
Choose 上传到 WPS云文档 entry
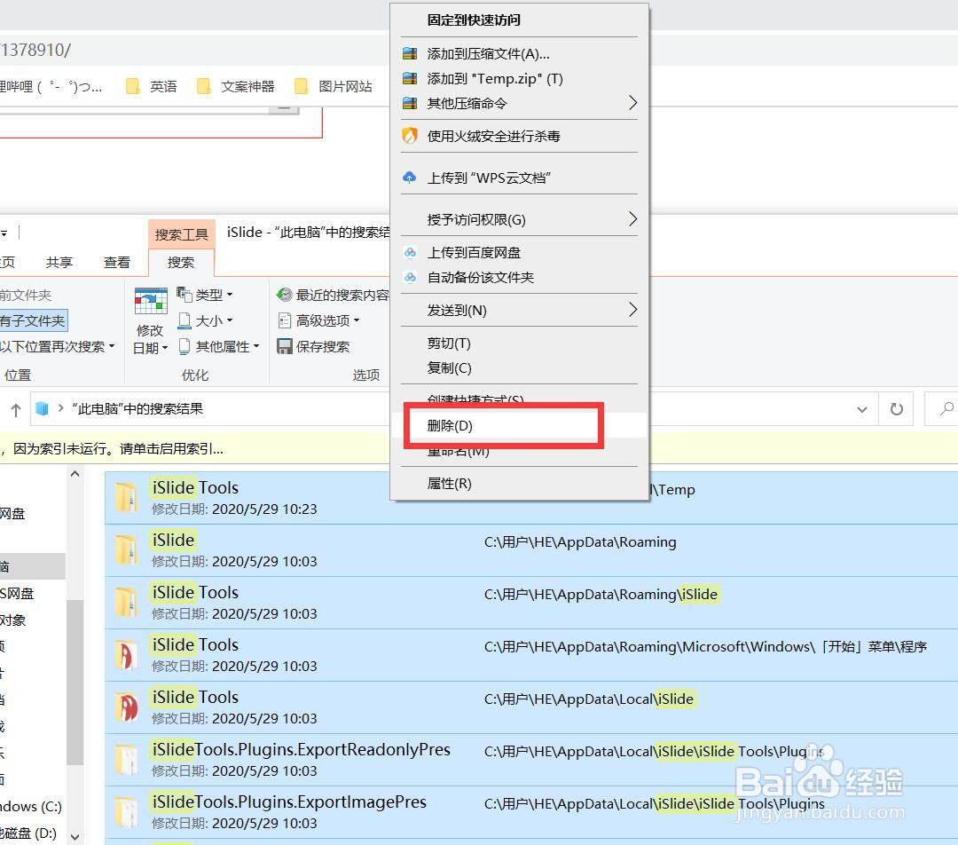[519, 178]
